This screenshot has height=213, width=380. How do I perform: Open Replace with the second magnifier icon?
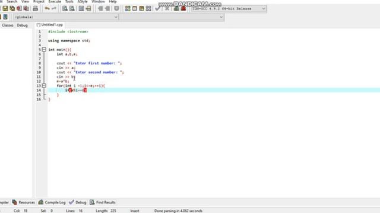tap(72, 9)
